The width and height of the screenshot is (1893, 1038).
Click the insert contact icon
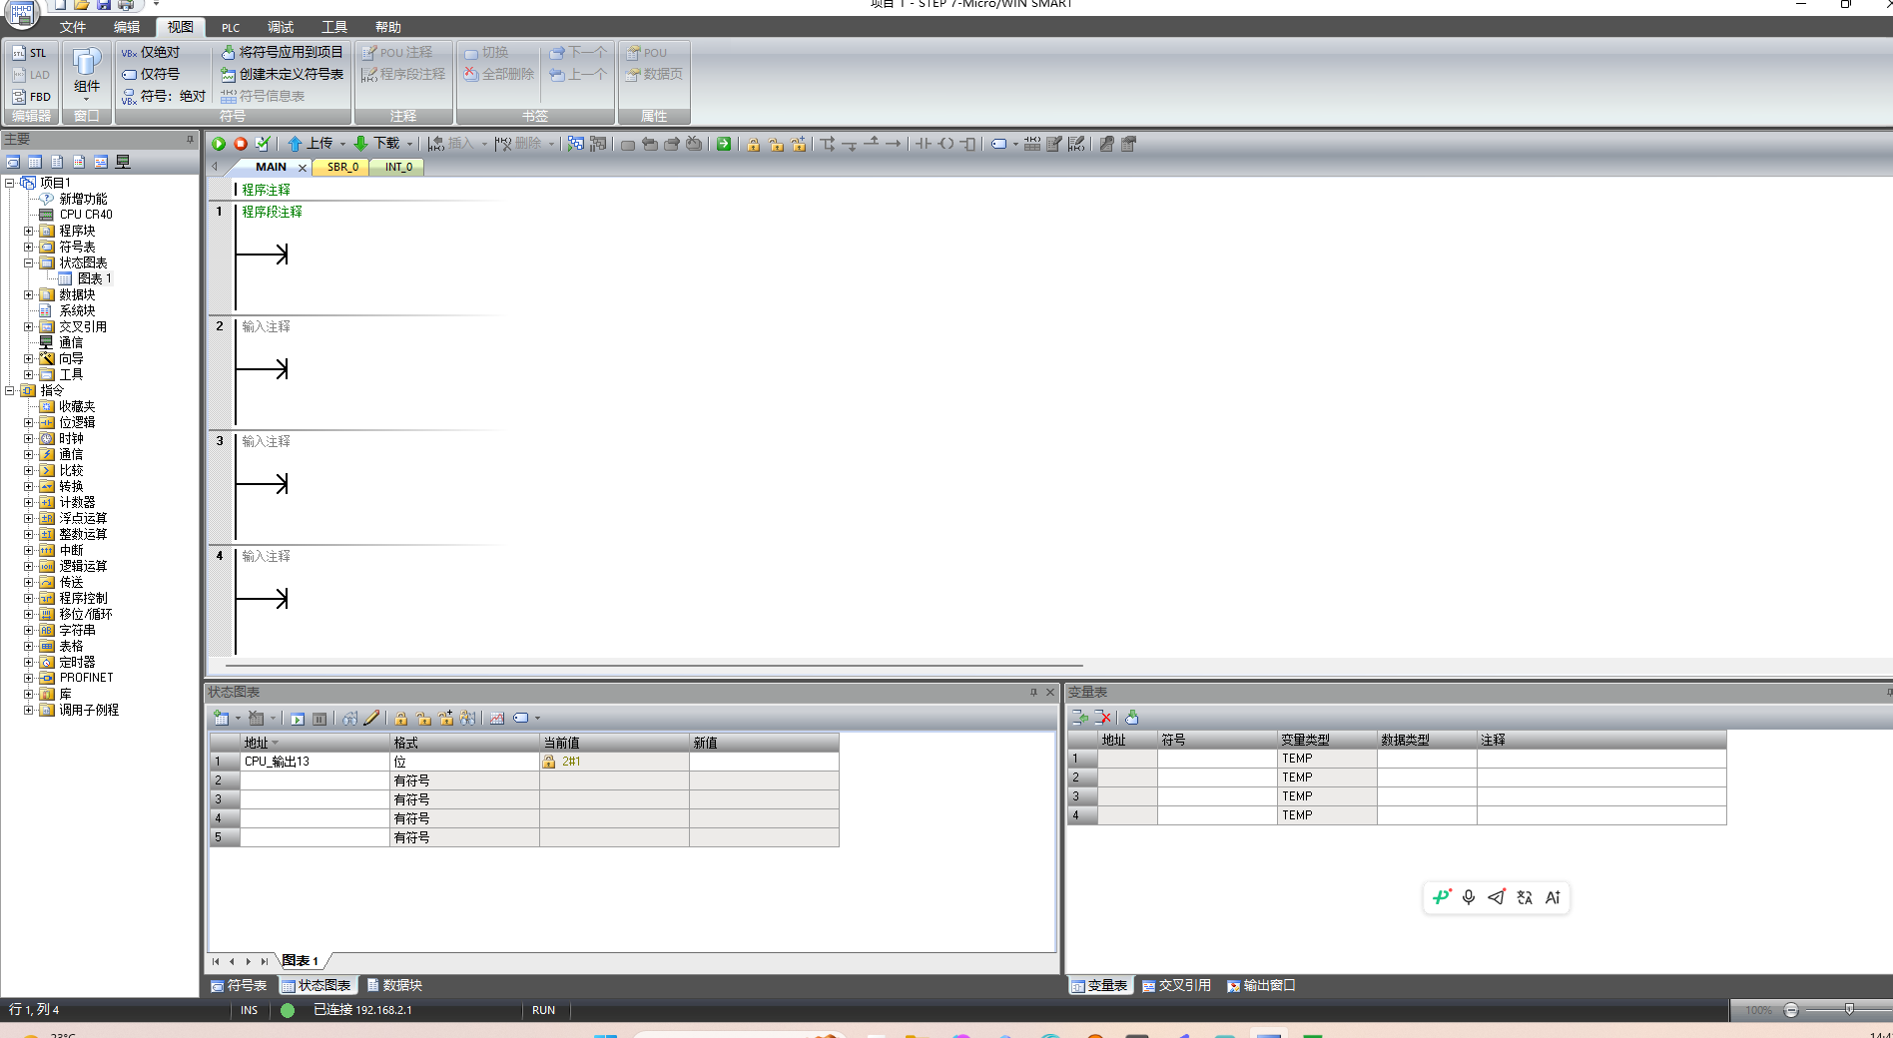(924, 144)
